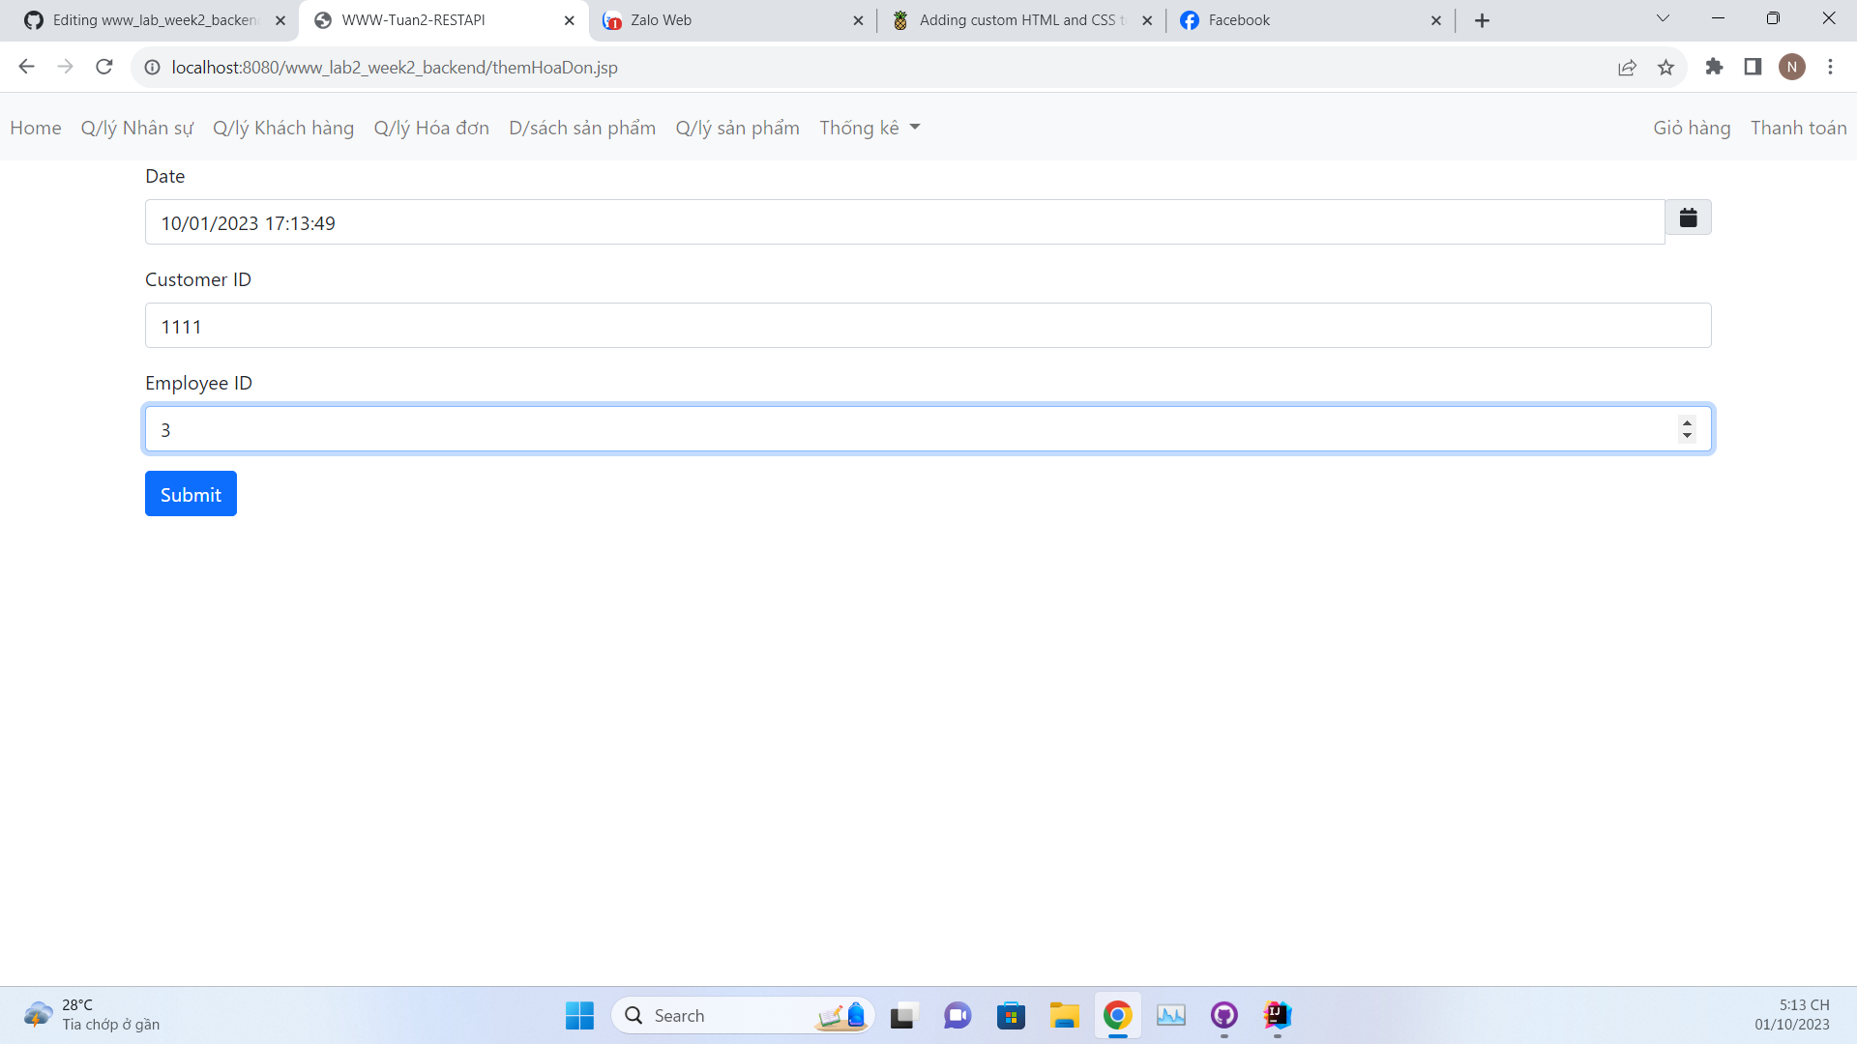The width and height of the screenshot is (1857, 1044).
Task: Open the browser extensions puzzle icon
Action: (x=1714, y=67)
